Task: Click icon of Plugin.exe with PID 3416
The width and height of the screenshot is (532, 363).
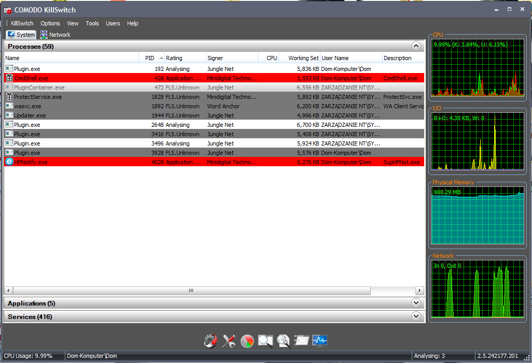Action: point(9,134)
